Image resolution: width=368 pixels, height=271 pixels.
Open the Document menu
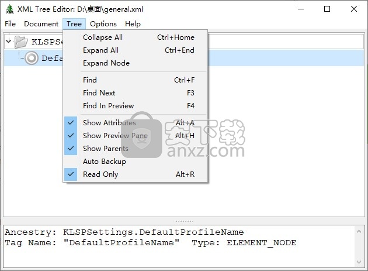[41, 24]
